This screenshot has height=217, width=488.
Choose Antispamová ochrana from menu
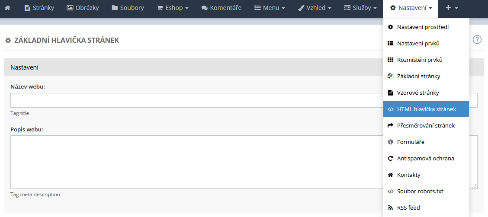click(425, 158)
